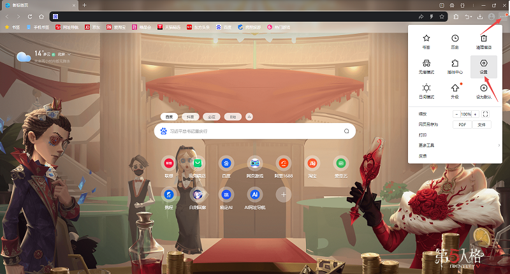Select 打印 in the menu
The height and width of the screenshot is (274, 510).
[x=423, y=135]
